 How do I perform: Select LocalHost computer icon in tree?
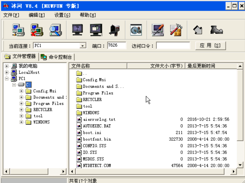coord(14,72)
